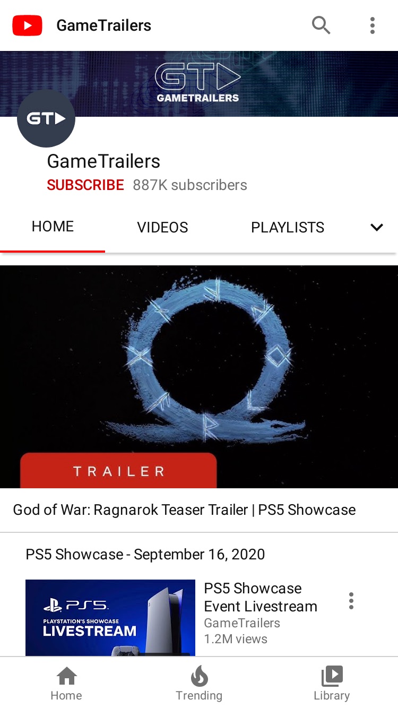
Task: Subscribe to GameTrailers channel
Action: coord(85,185)
